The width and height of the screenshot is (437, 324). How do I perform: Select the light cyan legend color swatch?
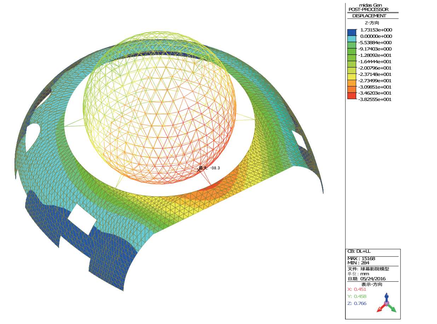352,39
